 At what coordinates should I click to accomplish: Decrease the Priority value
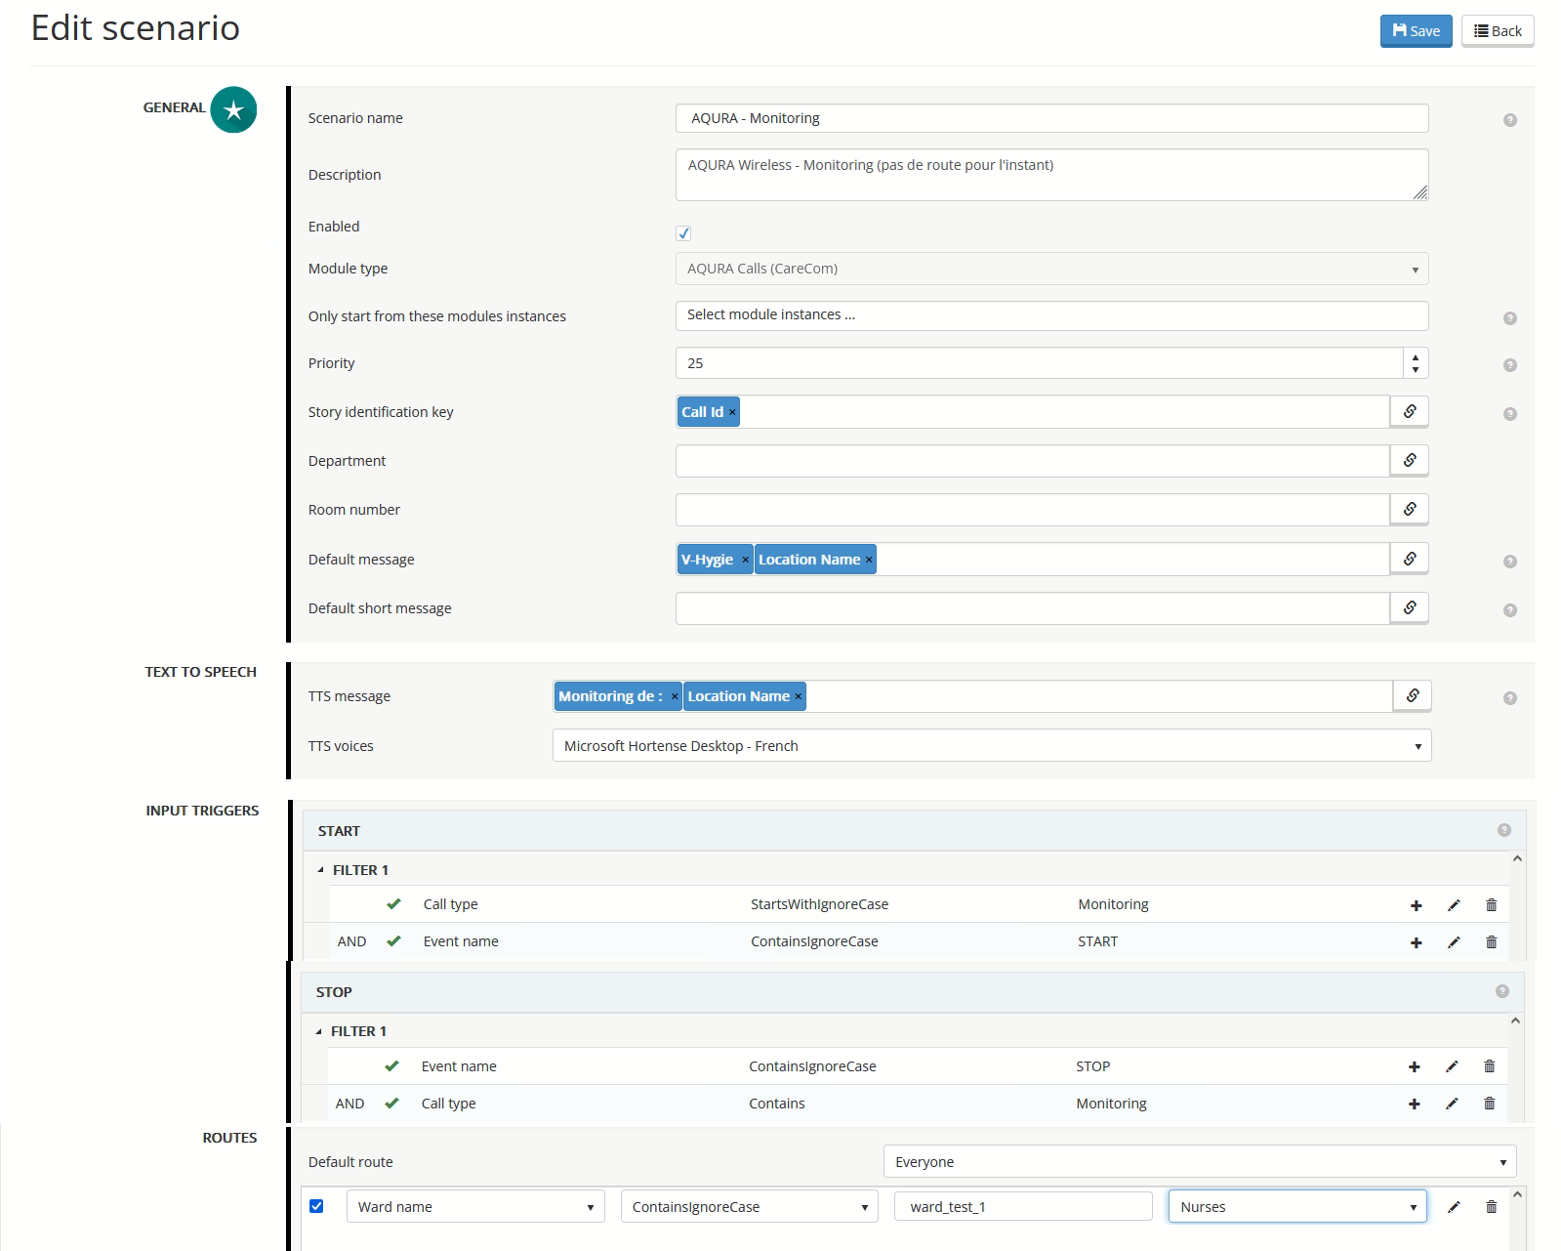click(1416, 370)
